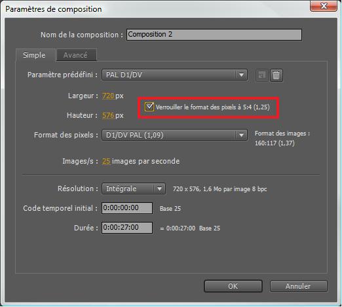Open the Format des pixels dropdown
The height and width of the screenshot is (307, 342).
click(174, 135)
